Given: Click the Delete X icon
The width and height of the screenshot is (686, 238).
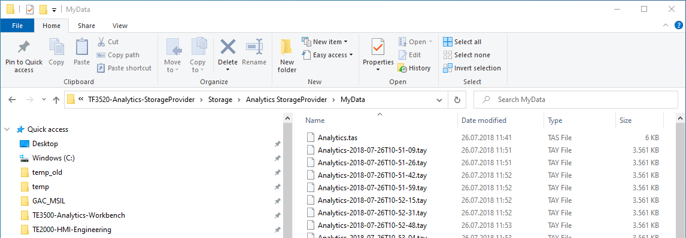Looking at the screenshot, I should pyautogui.click(x=227, y=47).
